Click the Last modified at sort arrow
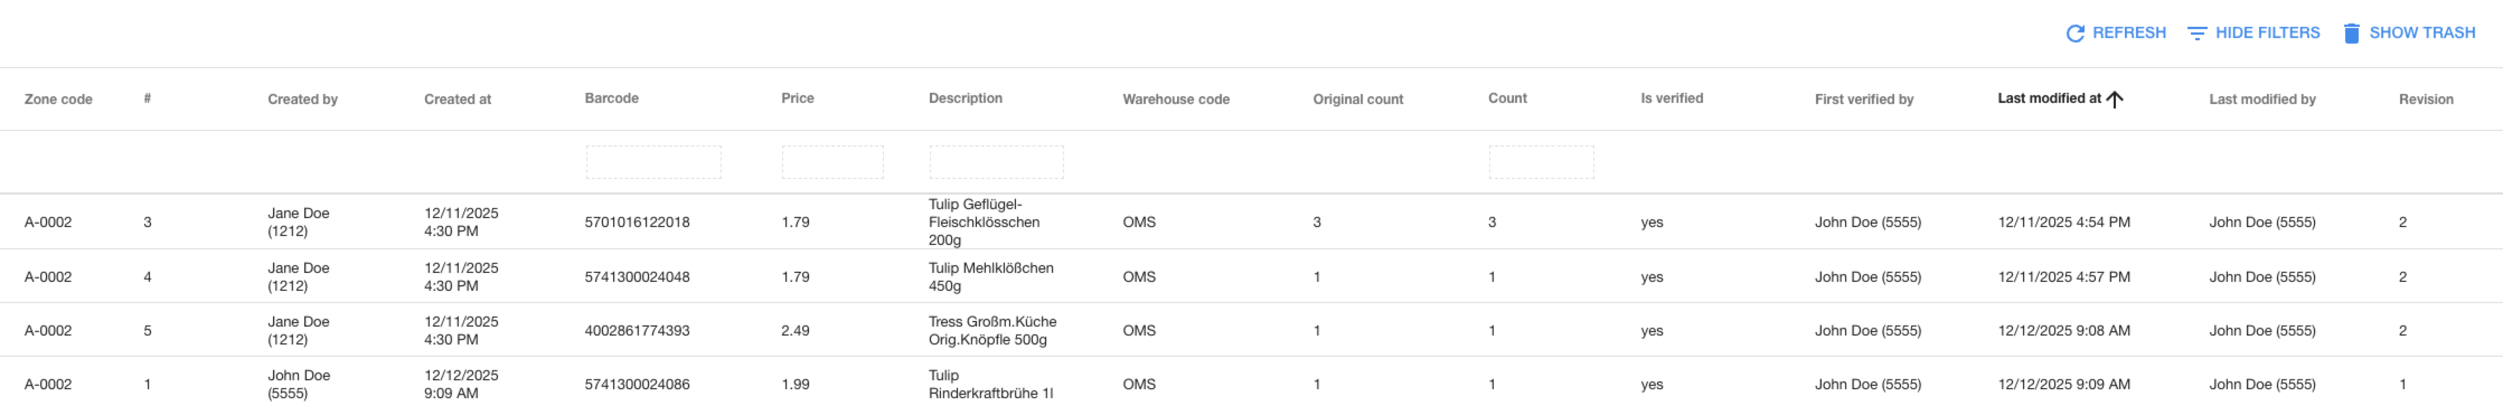The image size is (2503, 406). pos(2114,98)
